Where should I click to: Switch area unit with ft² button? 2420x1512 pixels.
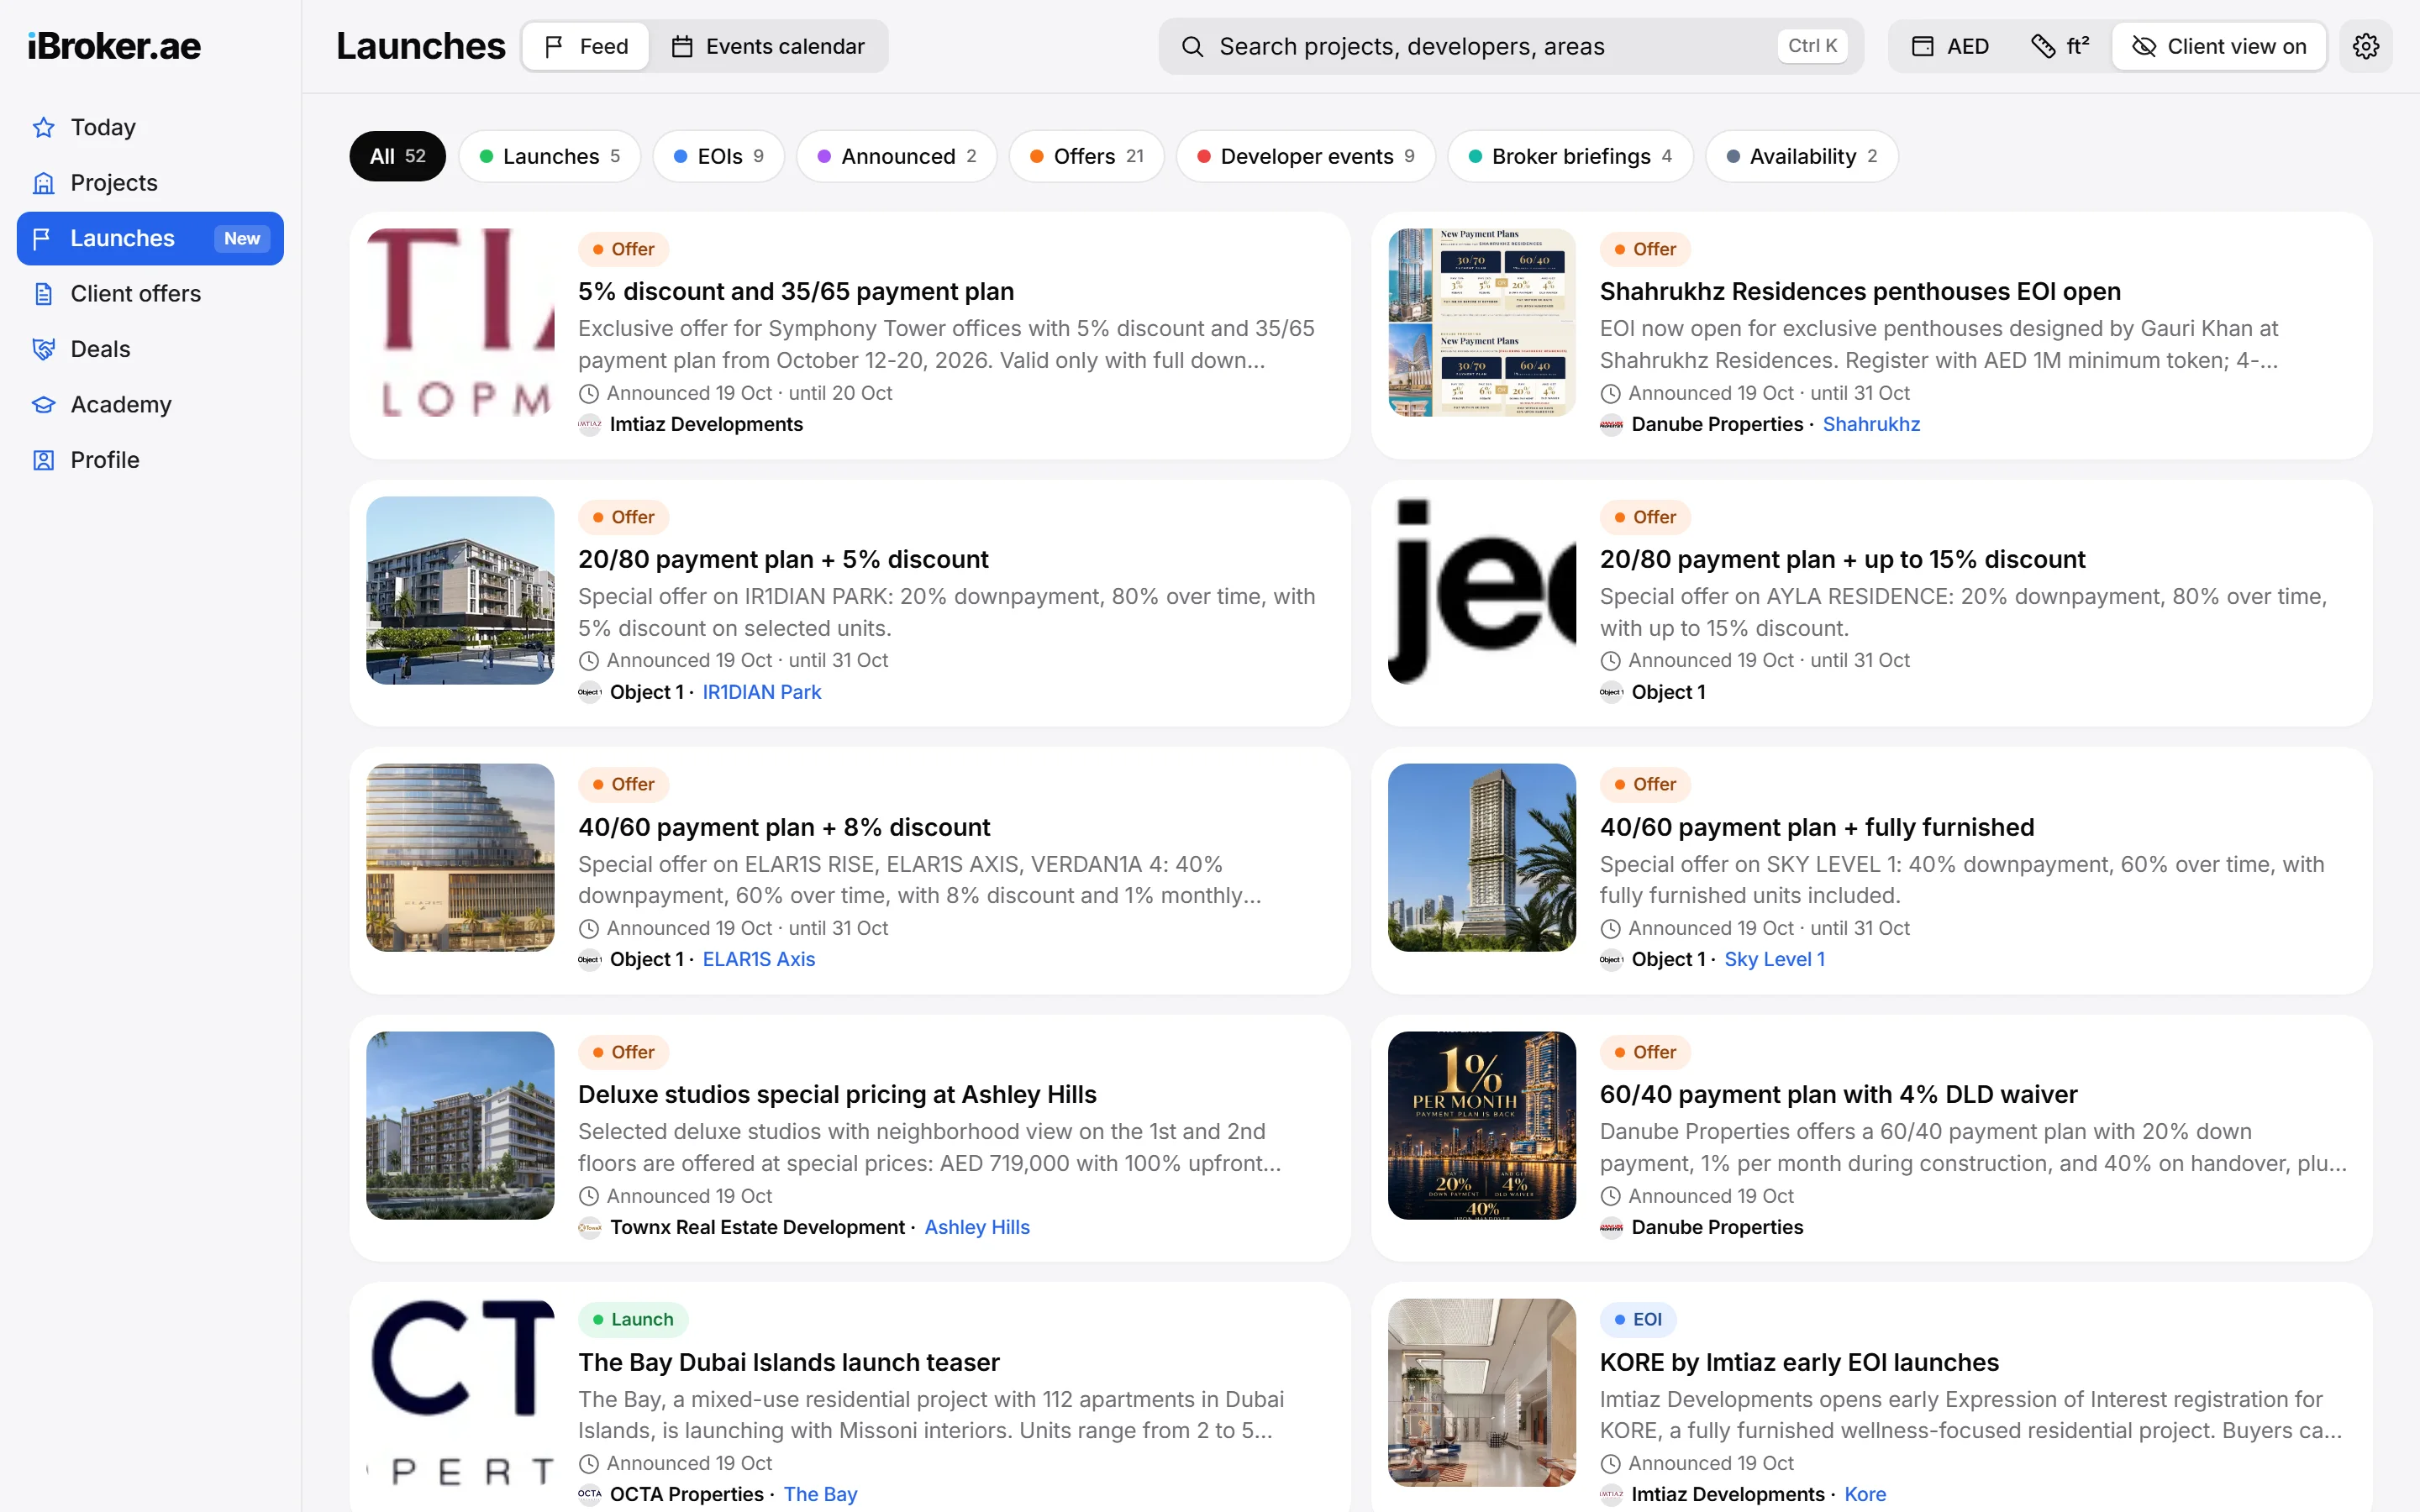tap(2060, 46)
